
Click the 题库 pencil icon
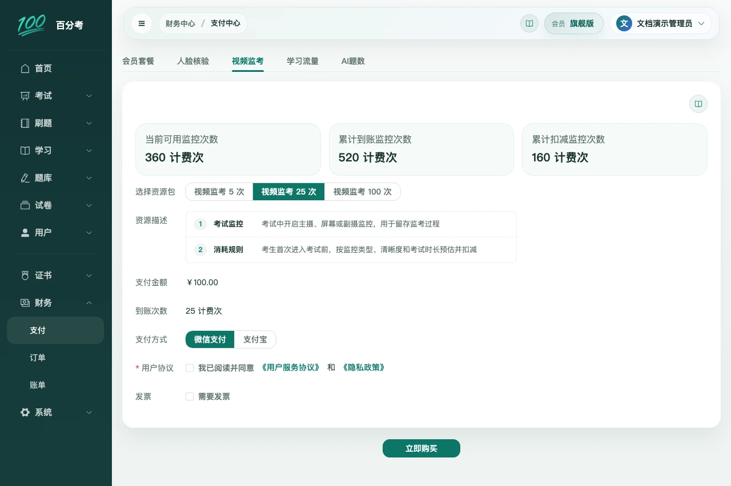25,178
